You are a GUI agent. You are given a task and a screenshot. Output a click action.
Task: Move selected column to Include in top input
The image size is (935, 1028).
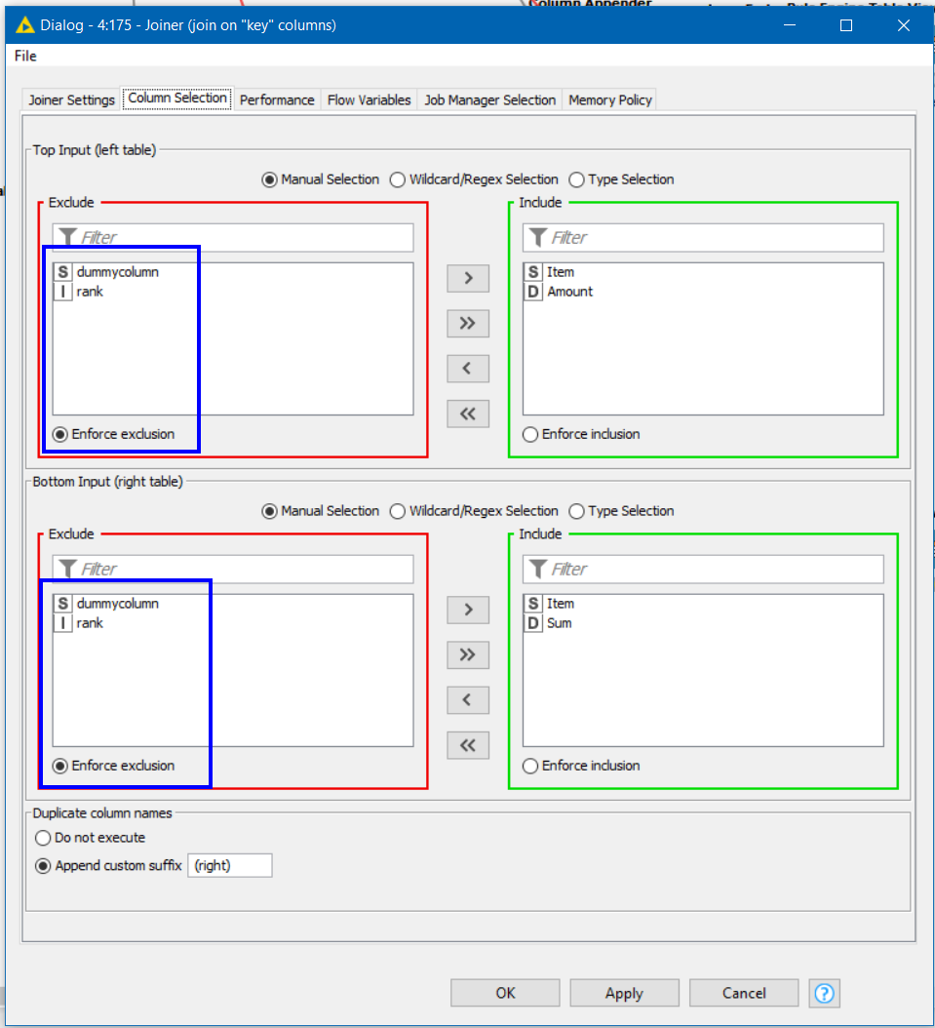point(468,278)
